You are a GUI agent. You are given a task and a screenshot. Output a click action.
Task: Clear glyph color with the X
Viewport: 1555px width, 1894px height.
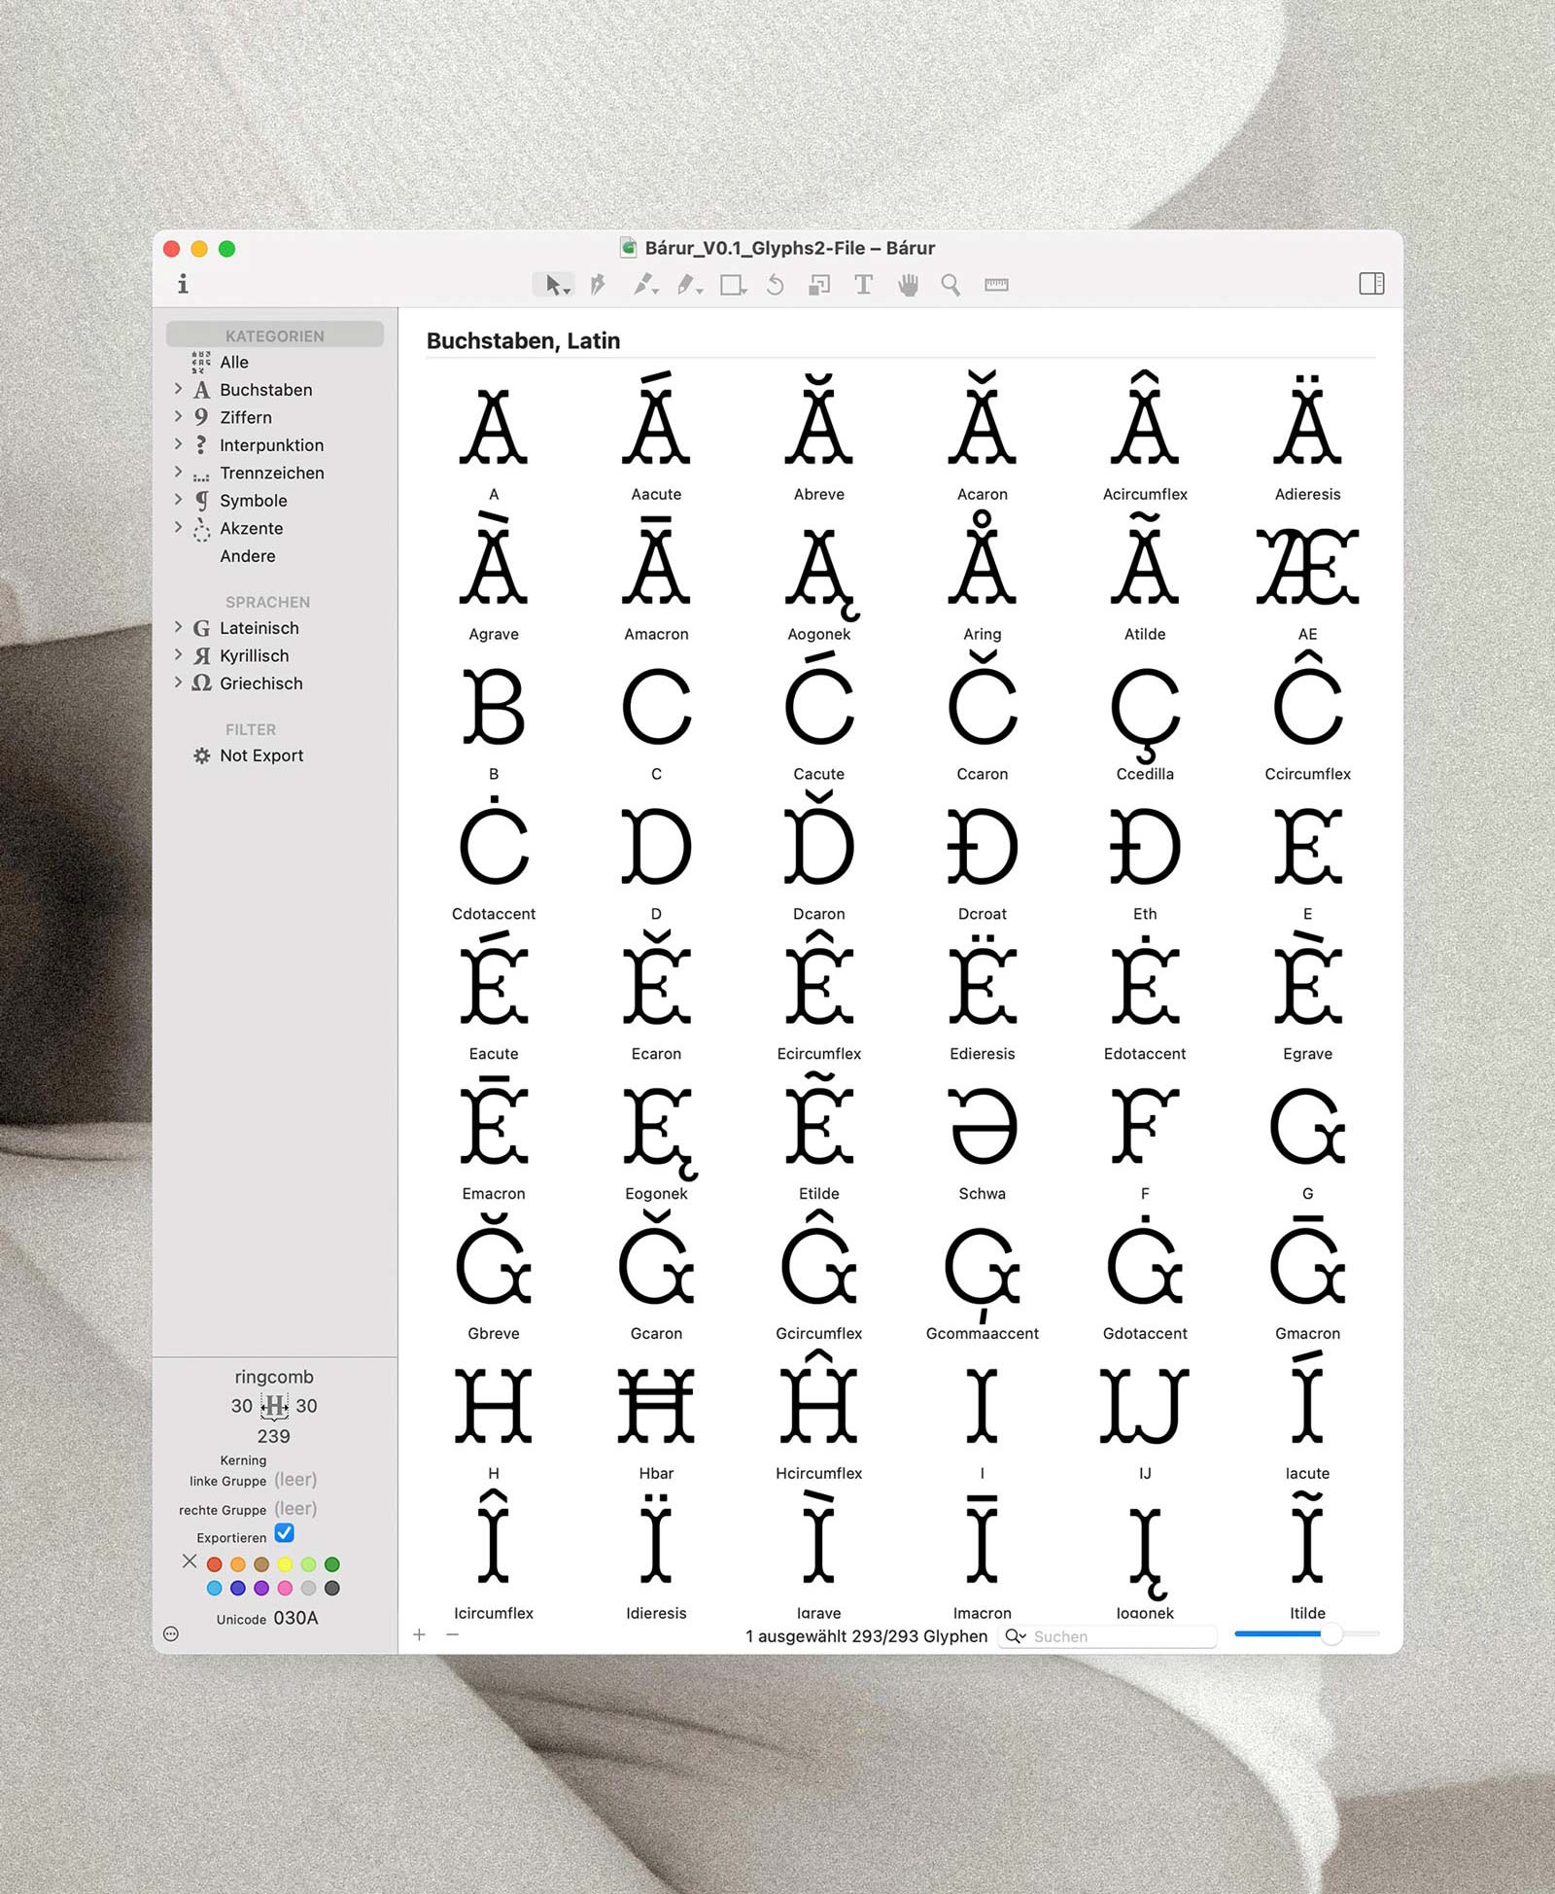click(x=190, y=1561)
